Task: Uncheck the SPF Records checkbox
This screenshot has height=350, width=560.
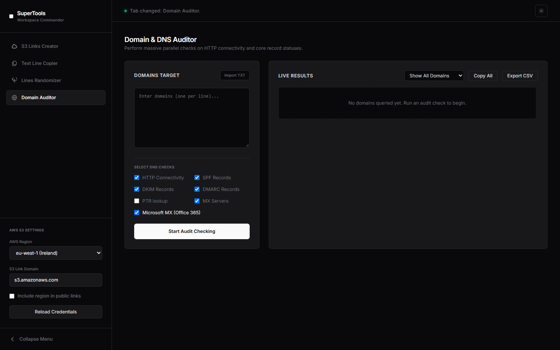Action: [x=197, y=178]
